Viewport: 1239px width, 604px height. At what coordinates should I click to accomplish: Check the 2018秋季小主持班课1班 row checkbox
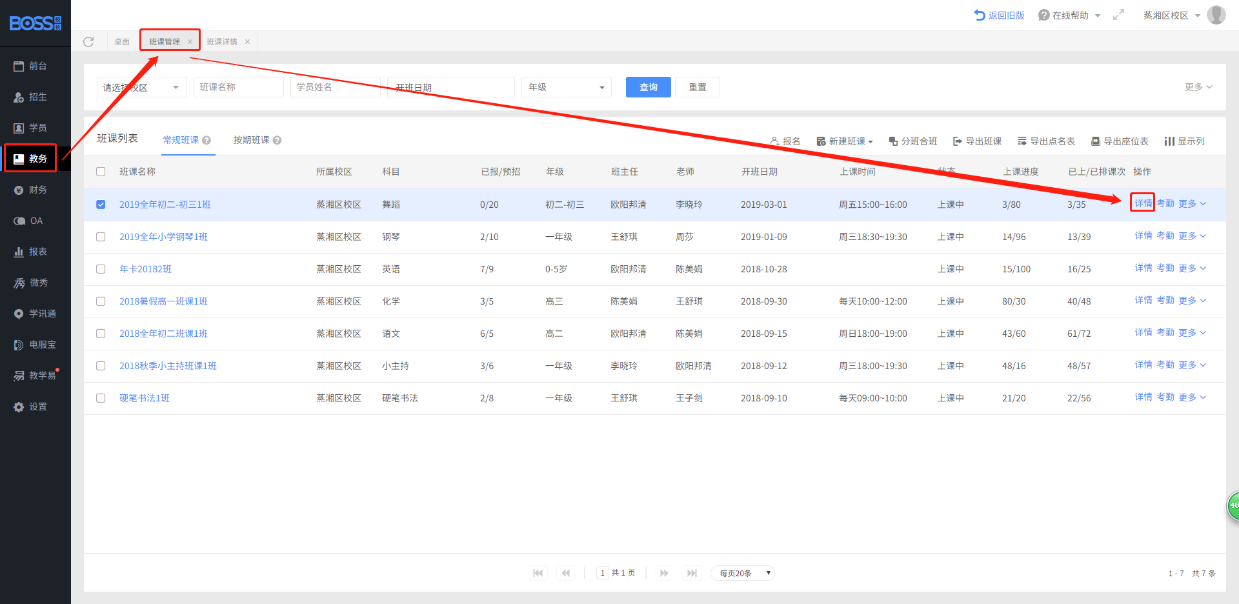pos(101,366)
